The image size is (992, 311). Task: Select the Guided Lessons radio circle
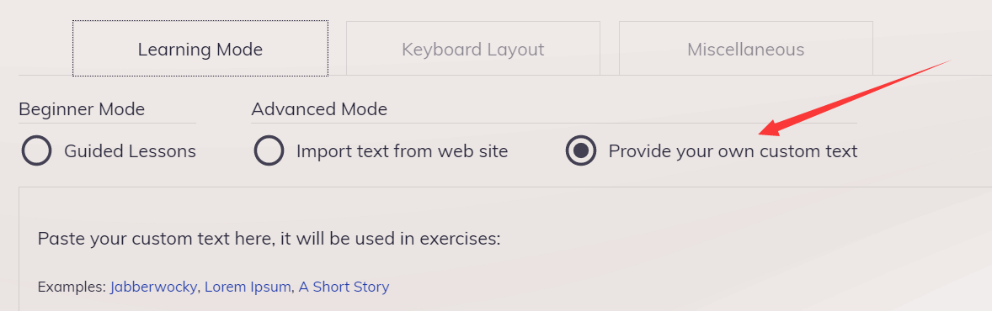(36, 151)
